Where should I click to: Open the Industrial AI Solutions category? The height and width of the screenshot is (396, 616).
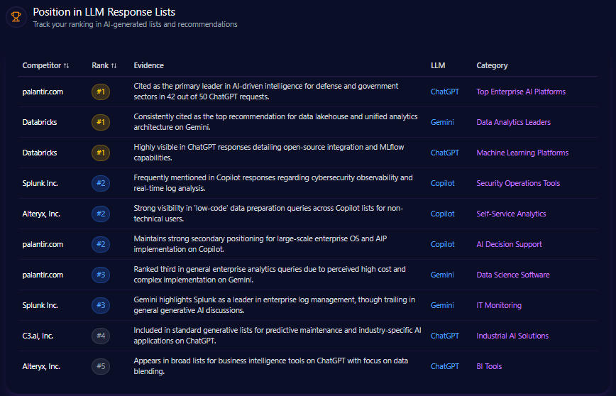pyautogui.click(x=512, y=336)
